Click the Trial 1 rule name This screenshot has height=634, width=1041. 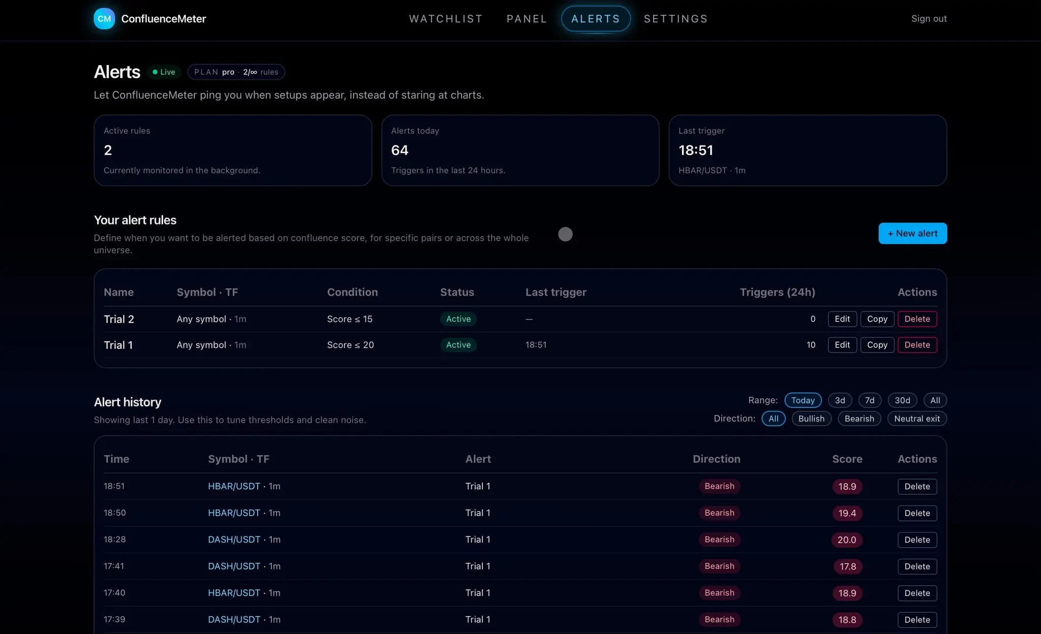118,345
